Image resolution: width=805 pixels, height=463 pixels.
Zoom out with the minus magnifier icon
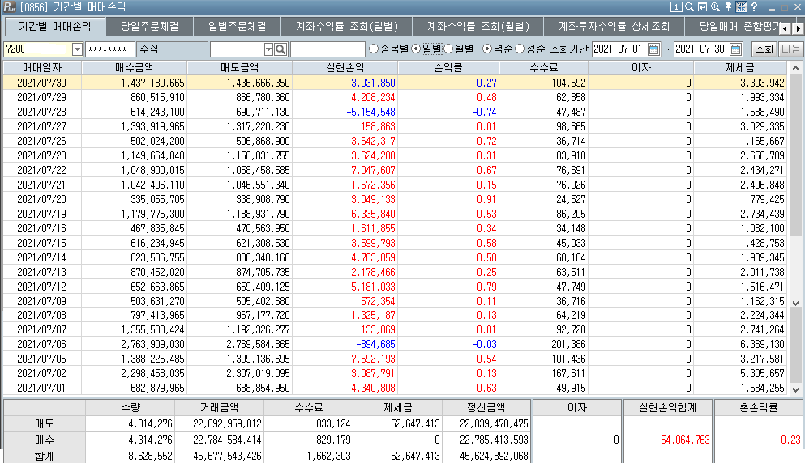(690, 7)
